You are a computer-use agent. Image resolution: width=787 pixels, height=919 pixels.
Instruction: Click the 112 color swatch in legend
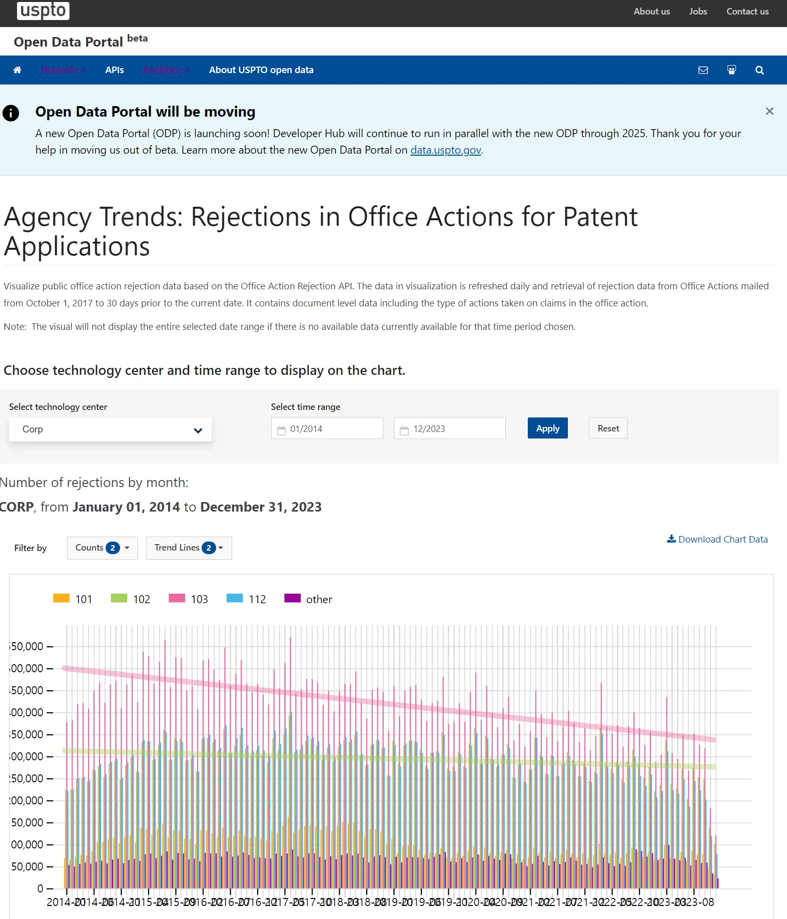pos(235,598)
